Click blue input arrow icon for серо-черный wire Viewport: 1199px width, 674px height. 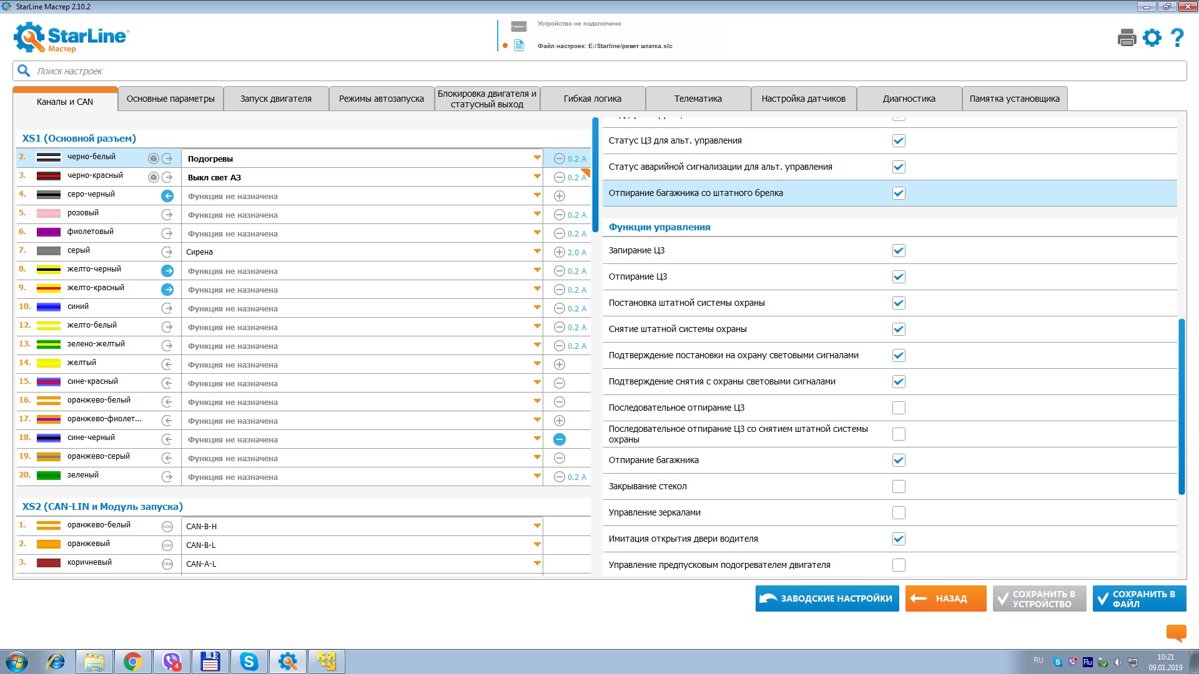coord(167,196)
